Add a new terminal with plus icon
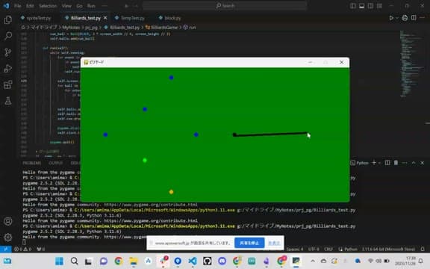Screen dimensions: 430x269 click(374, 163)
